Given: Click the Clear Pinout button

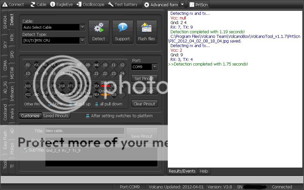Looking at the screenshot, I should click(144, 104).
